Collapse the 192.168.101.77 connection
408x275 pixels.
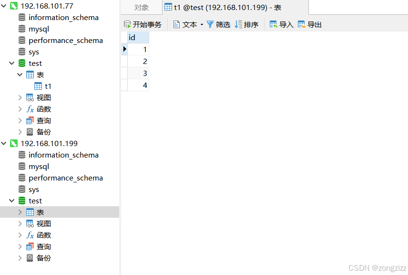pos(4,6)
